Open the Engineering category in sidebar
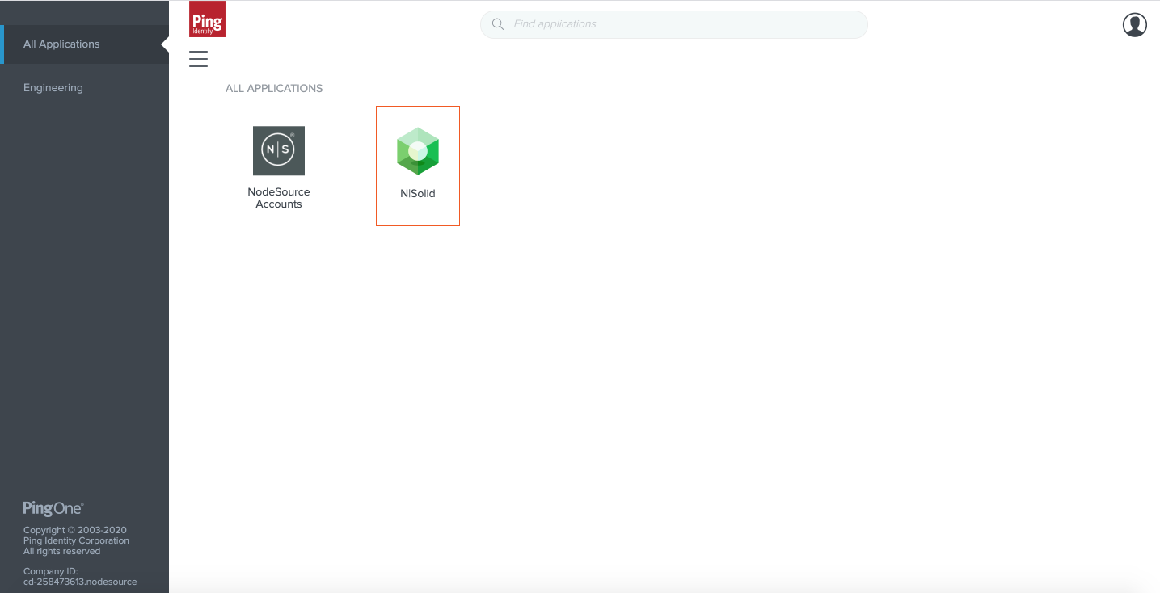The height and width of the screenshot is (593, 1160). (x=53, y=88)
